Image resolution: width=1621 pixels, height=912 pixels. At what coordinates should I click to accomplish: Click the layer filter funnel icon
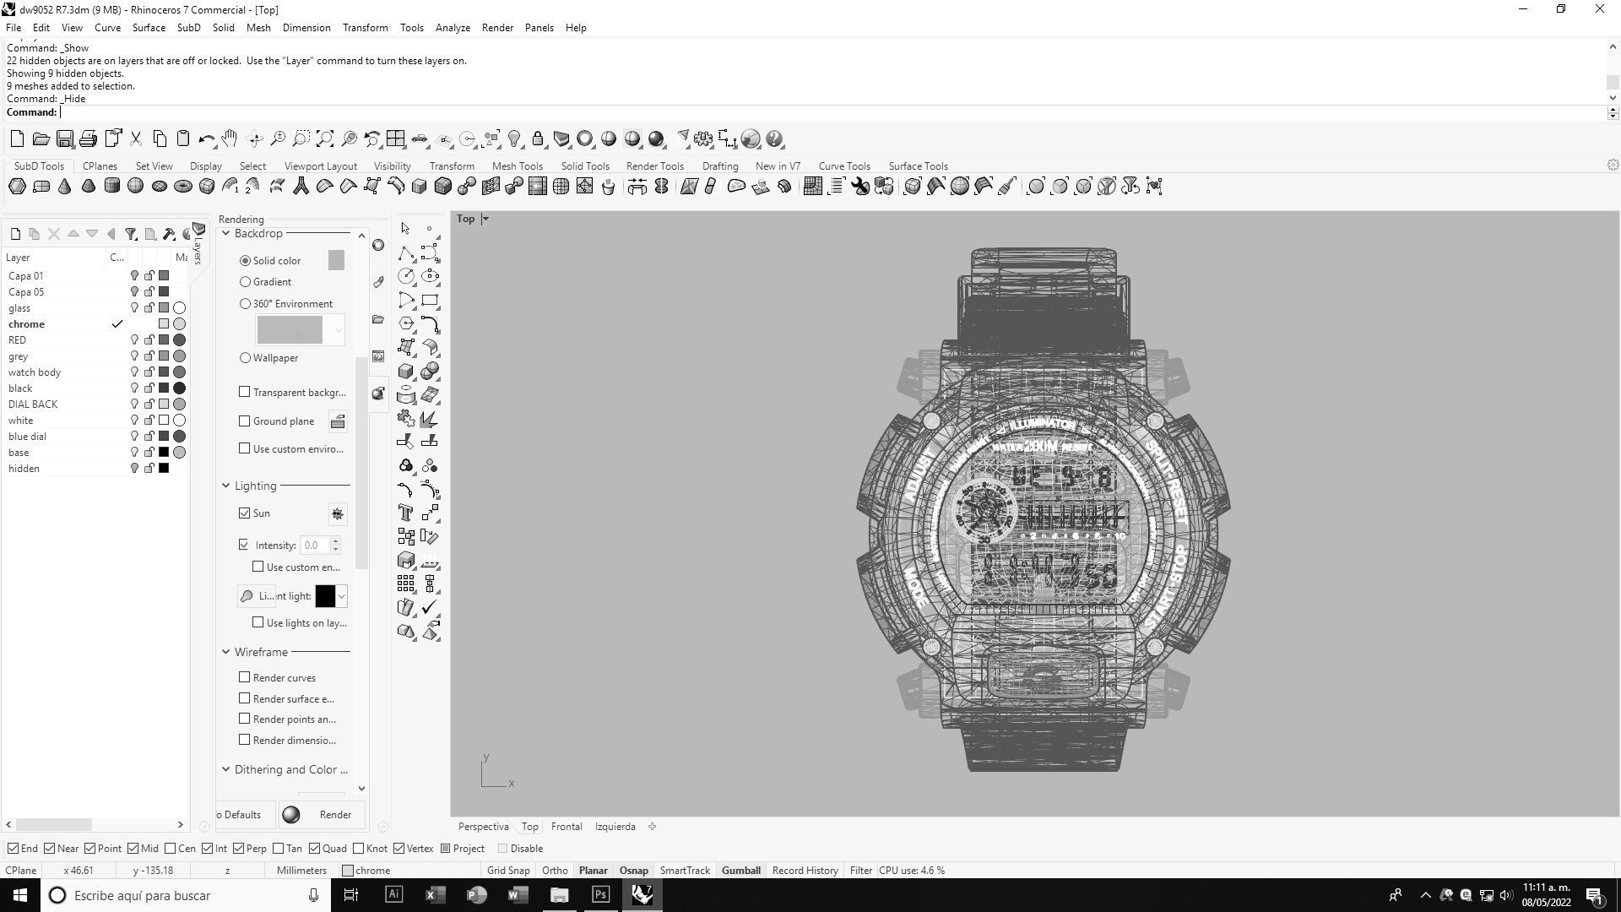click(x=131, y=234)
